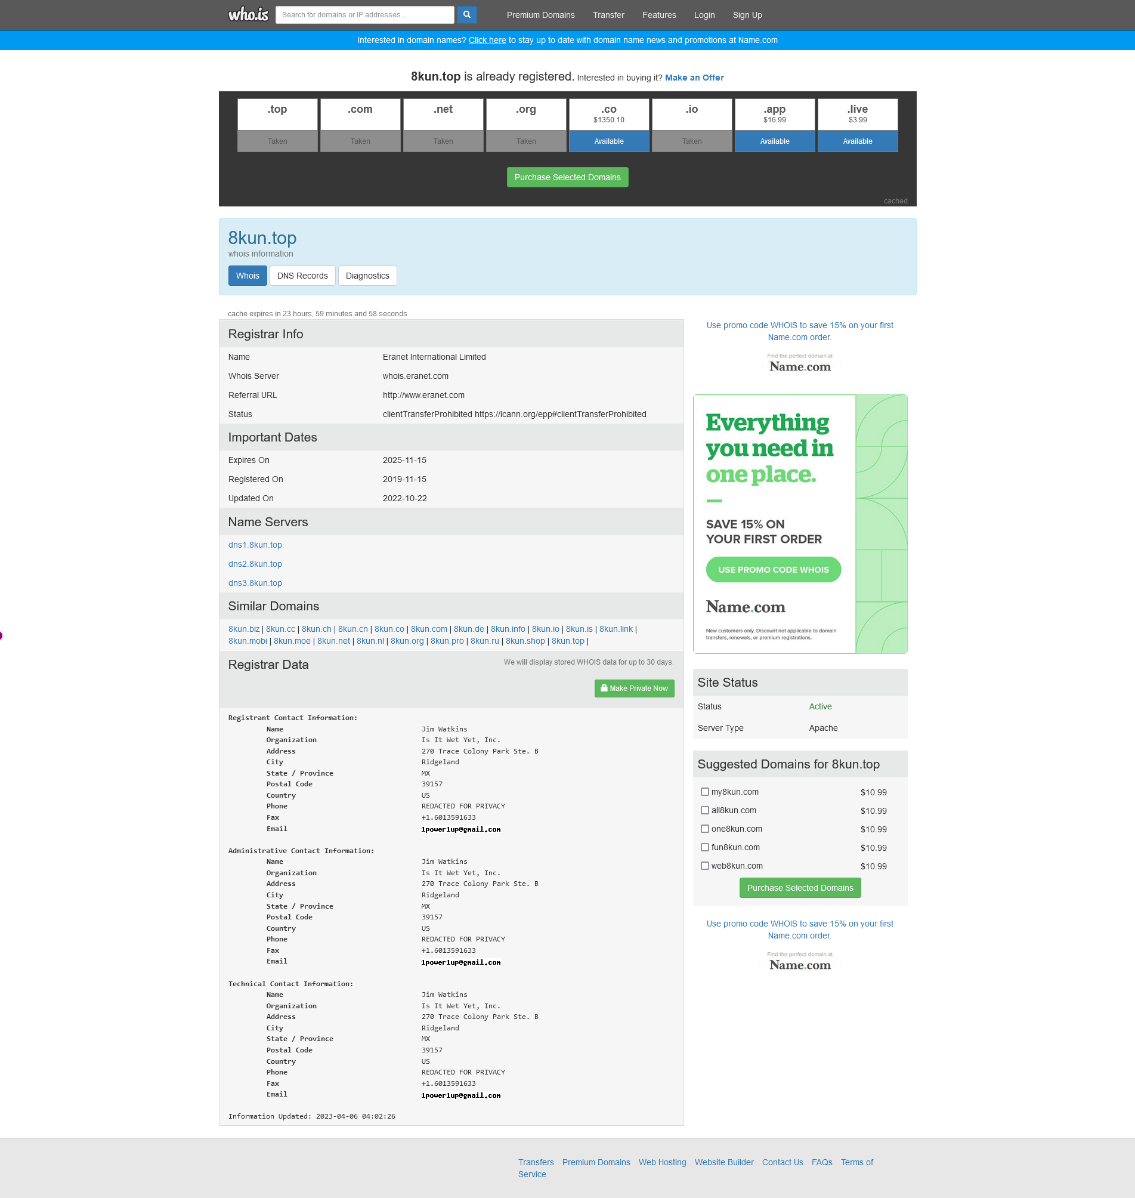Open the Web Hosting footer link
The width and height of the screenshot is (1135, 1198).
click(662, 1163)
